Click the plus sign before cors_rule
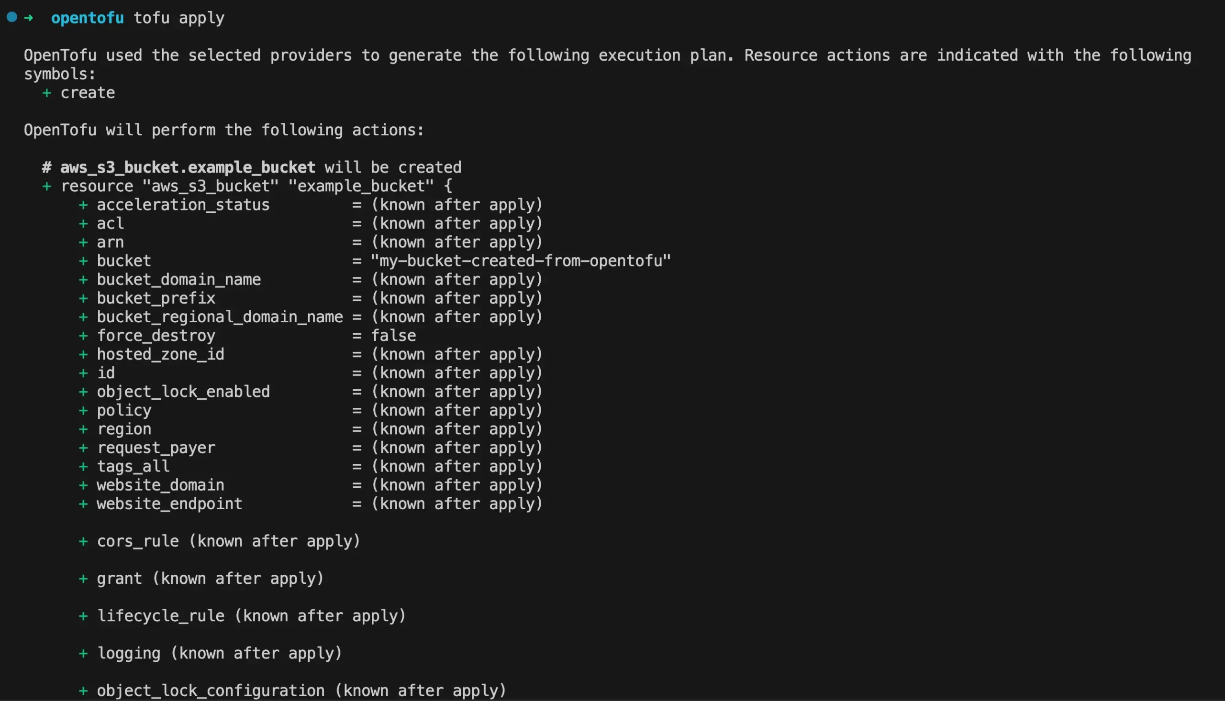Viewport: 1225px width, 701px height. pos(83,541)
